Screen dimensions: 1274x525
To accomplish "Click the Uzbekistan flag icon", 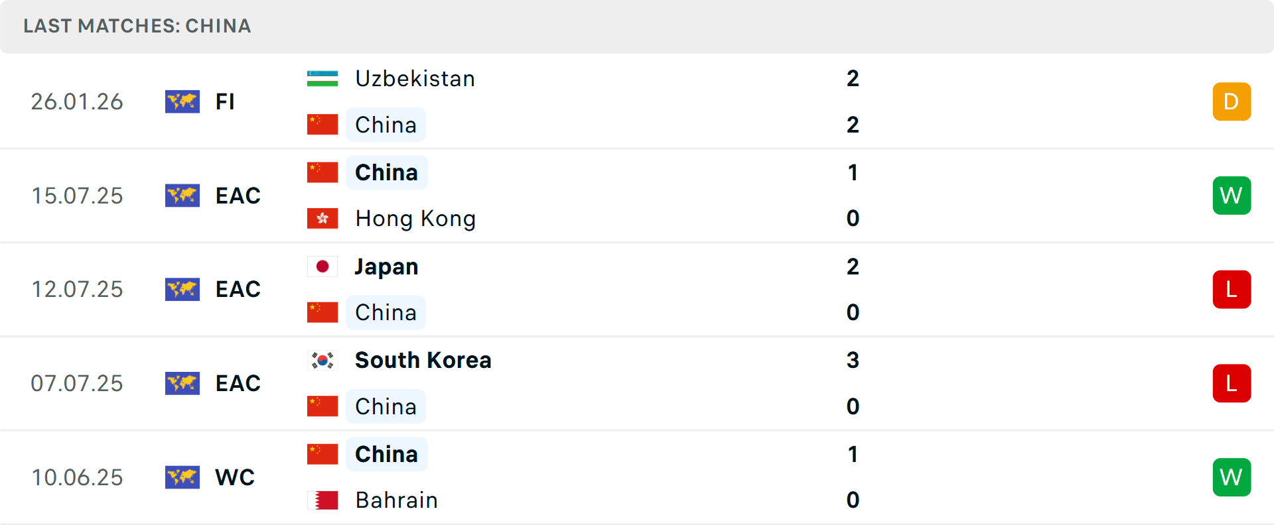I will 322,78.
